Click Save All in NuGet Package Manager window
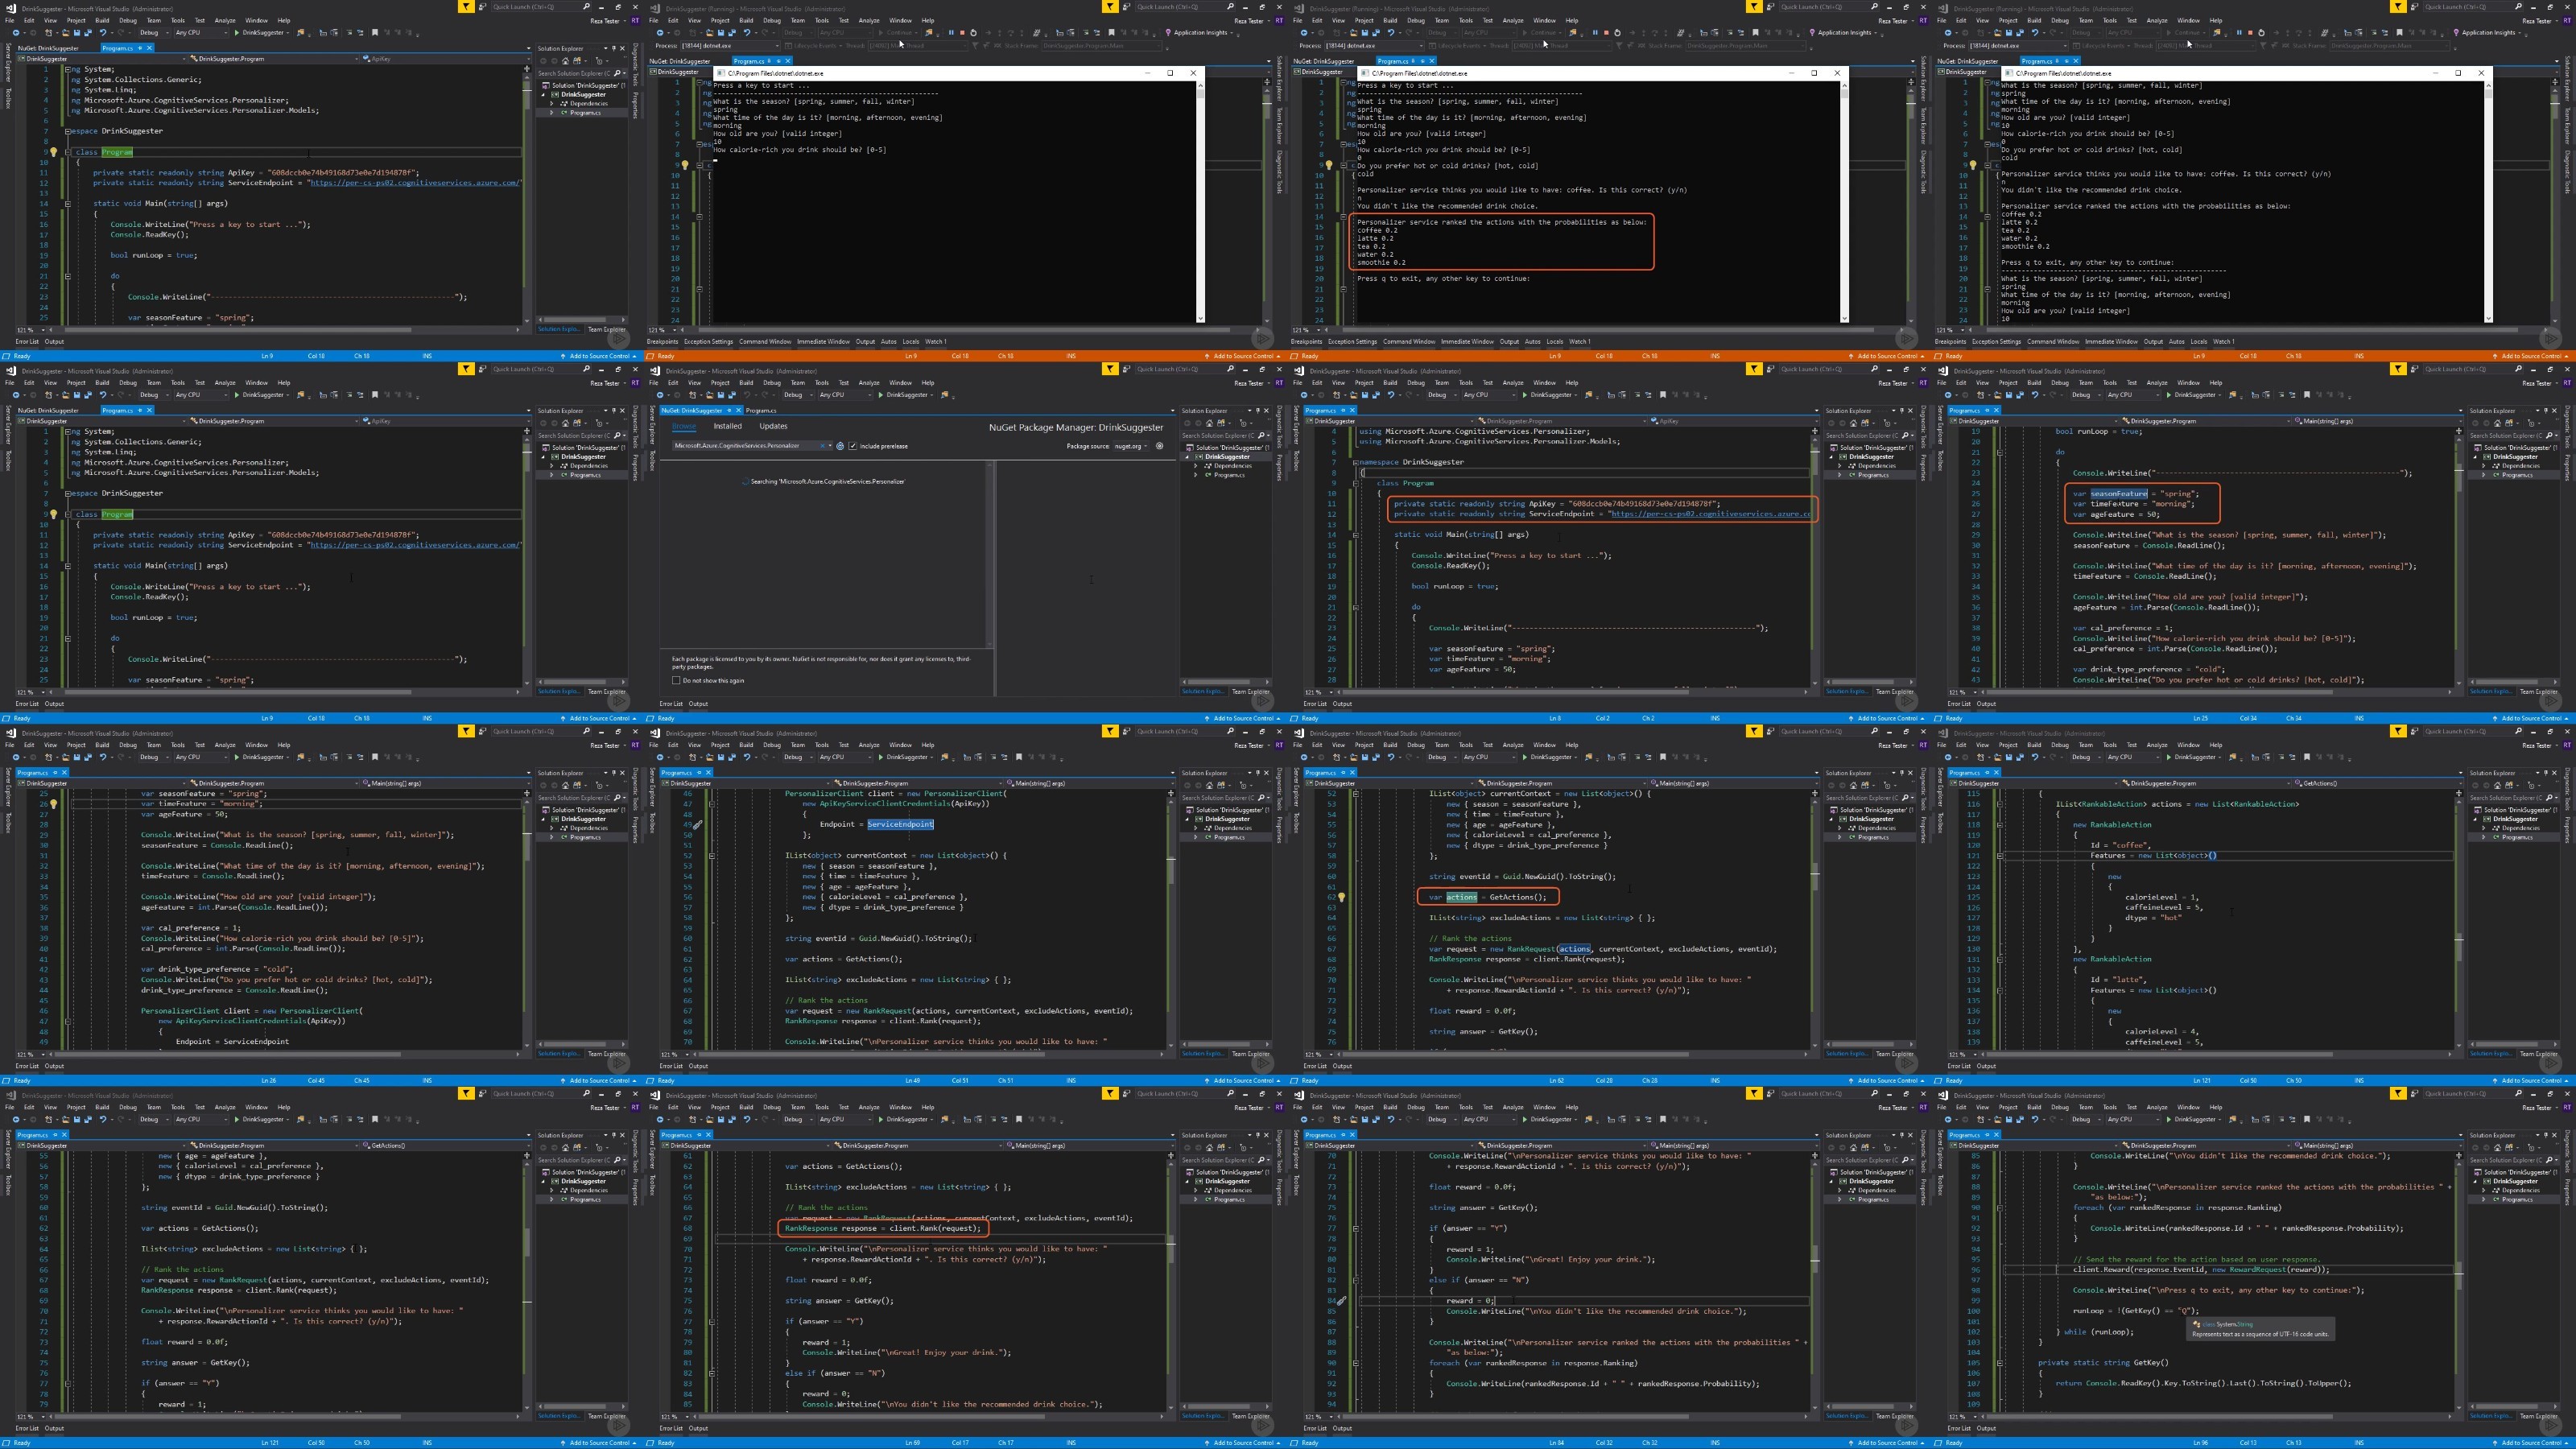 (733, 395)
